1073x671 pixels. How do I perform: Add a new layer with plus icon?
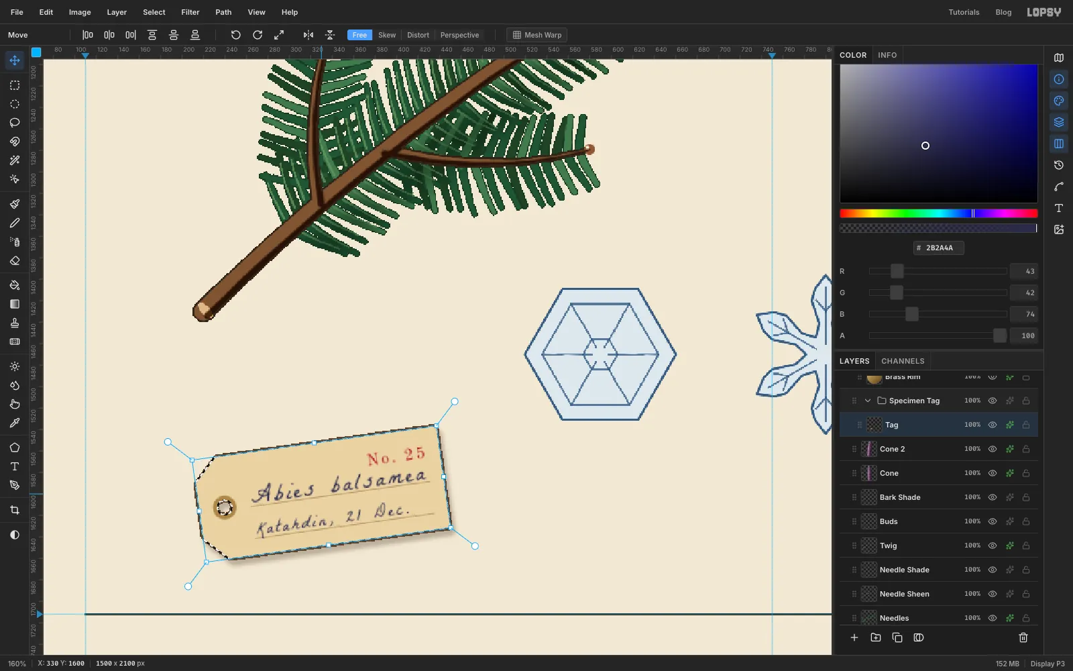854,637
